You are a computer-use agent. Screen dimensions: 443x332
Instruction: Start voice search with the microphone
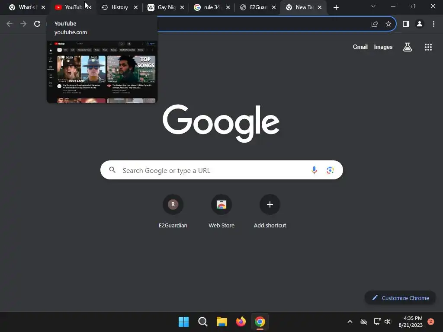[314, 170]
